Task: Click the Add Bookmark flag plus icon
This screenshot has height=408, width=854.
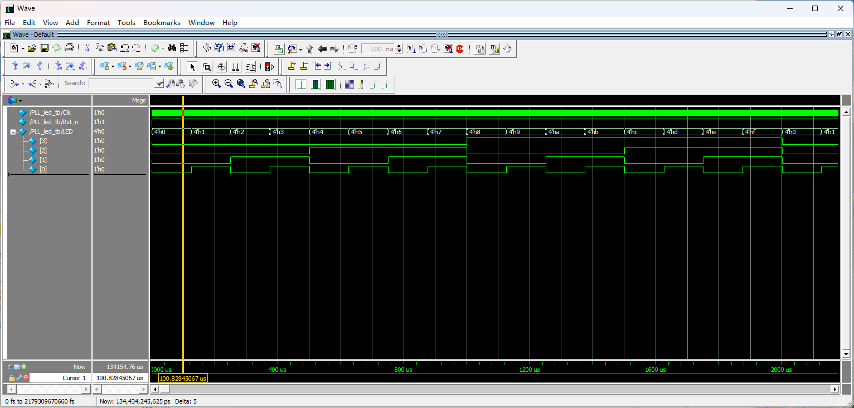Action: (104, 66)
